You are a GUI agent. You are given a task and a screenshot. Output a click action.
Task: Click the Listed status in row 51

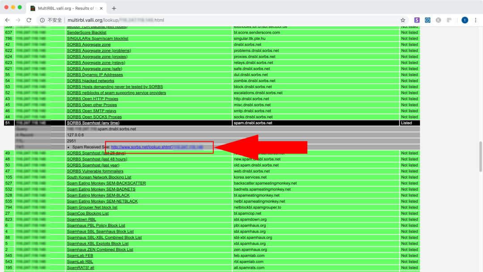[406, 123]
